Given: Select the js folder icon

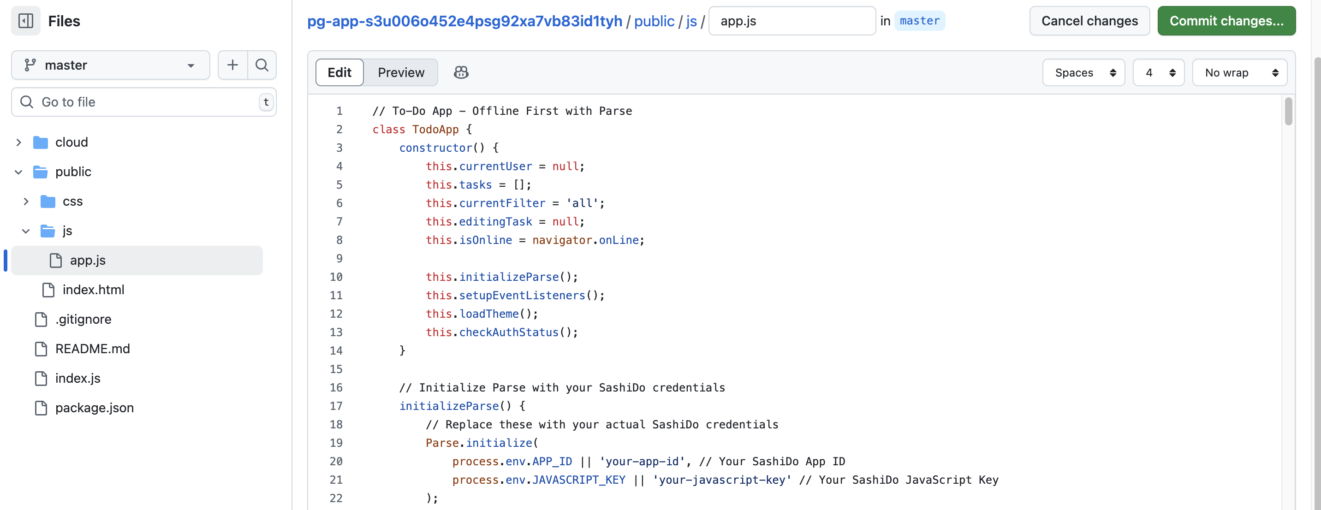Looking at the screenshot, I should click(48, 231).
